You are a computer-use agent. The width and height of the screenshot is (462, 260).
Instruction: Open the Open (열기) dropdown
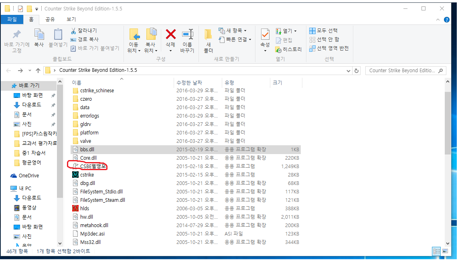[286, 31]
